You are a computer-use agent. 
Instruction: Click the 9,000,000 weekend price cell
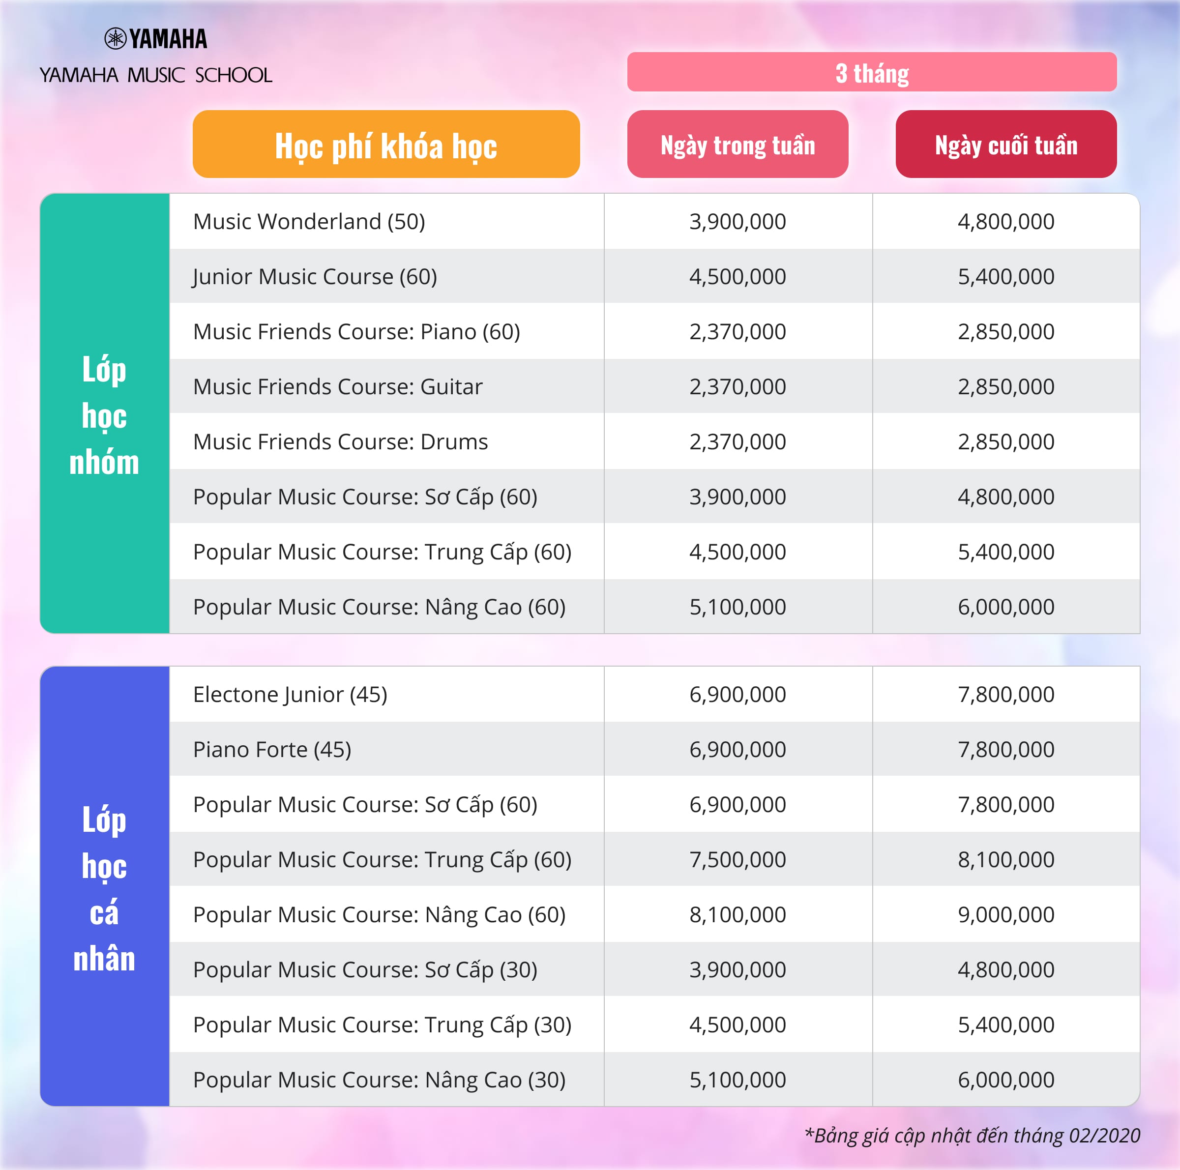point(1006,914)
